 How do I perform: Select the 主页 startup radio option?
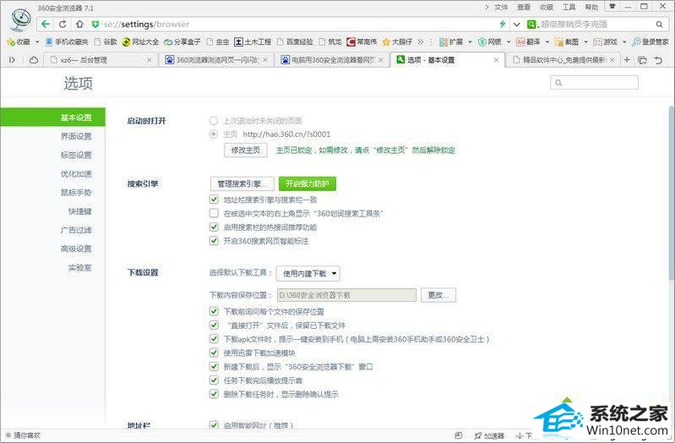[x=213, y=134]
